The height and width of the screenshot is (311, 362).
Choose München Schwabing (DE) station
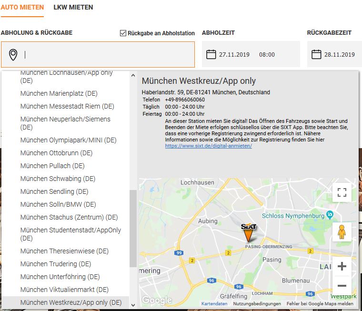(x=65, y=179)
